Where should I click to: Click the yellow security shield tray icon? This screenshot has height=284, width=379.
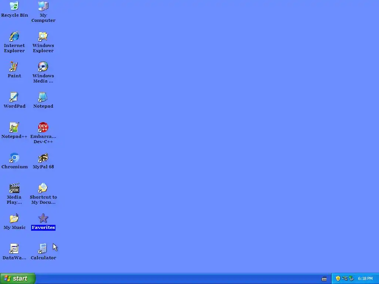pyautogui.click(x=338, y=278)
